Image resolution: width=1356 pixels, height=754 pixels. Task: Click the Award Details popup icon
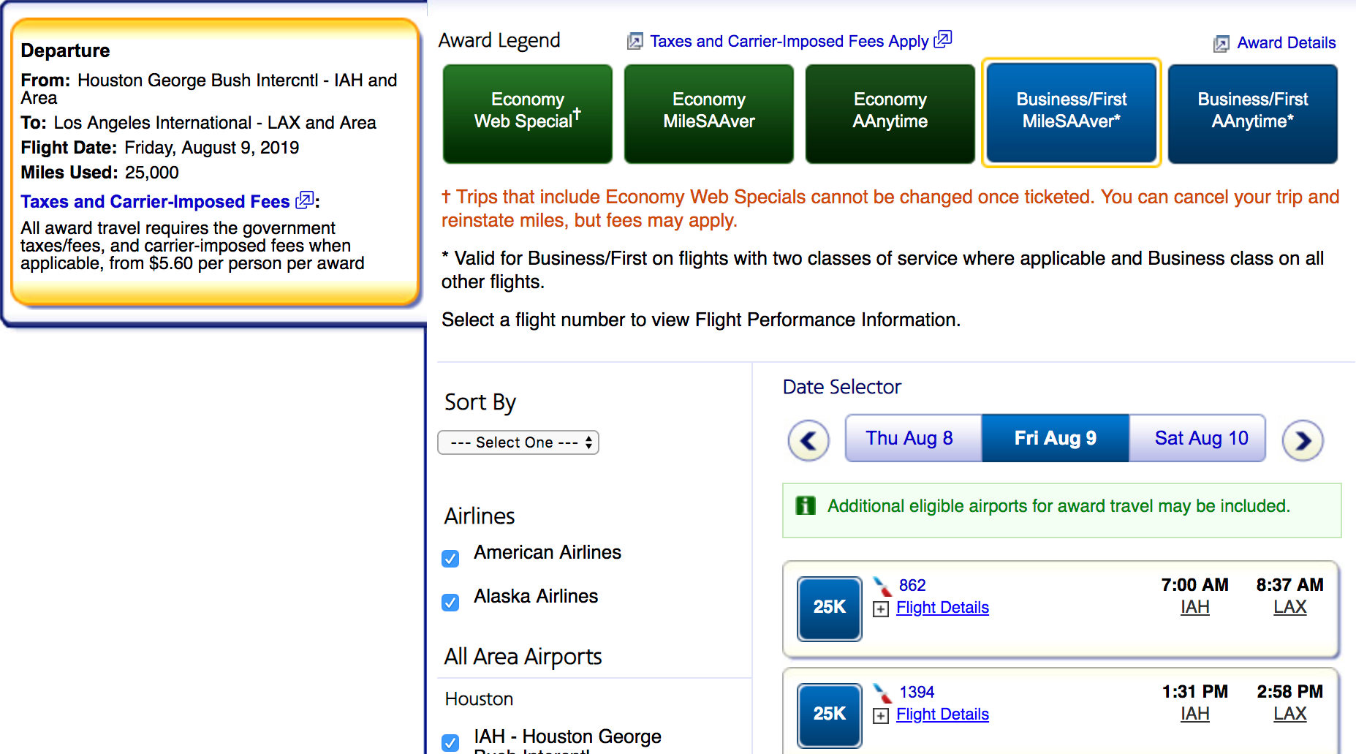click(x=1221, y=44)
